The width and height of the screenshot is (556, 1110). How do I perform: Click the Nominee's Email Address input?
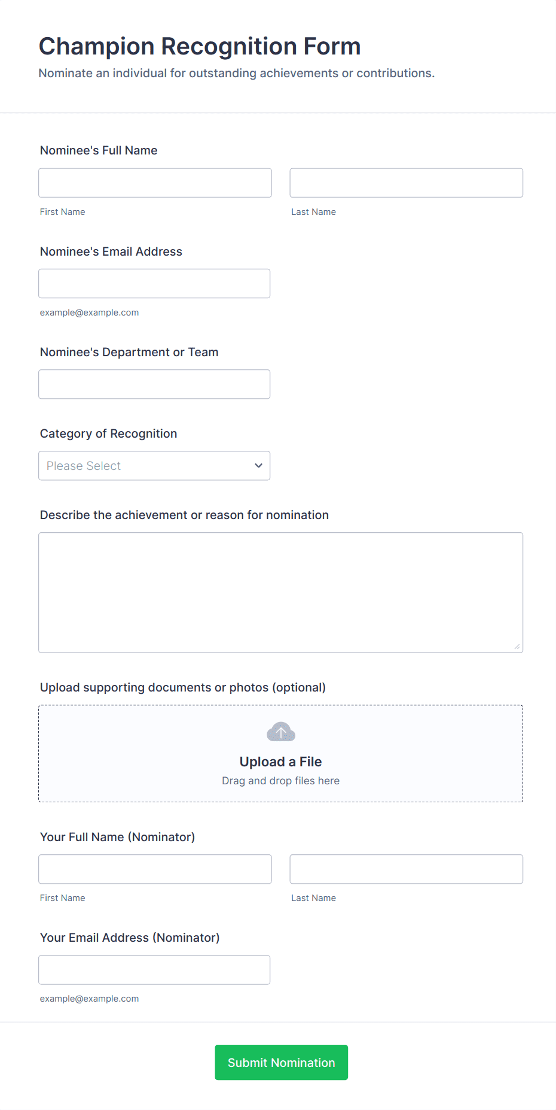coord(154,284)
